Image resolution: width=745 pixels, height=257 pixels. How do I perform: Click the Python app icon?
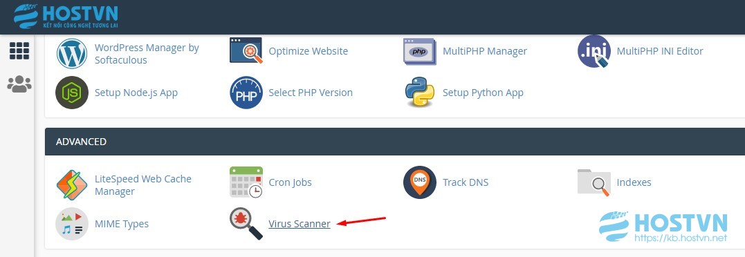pyautogui.click(x=419, y=93)
